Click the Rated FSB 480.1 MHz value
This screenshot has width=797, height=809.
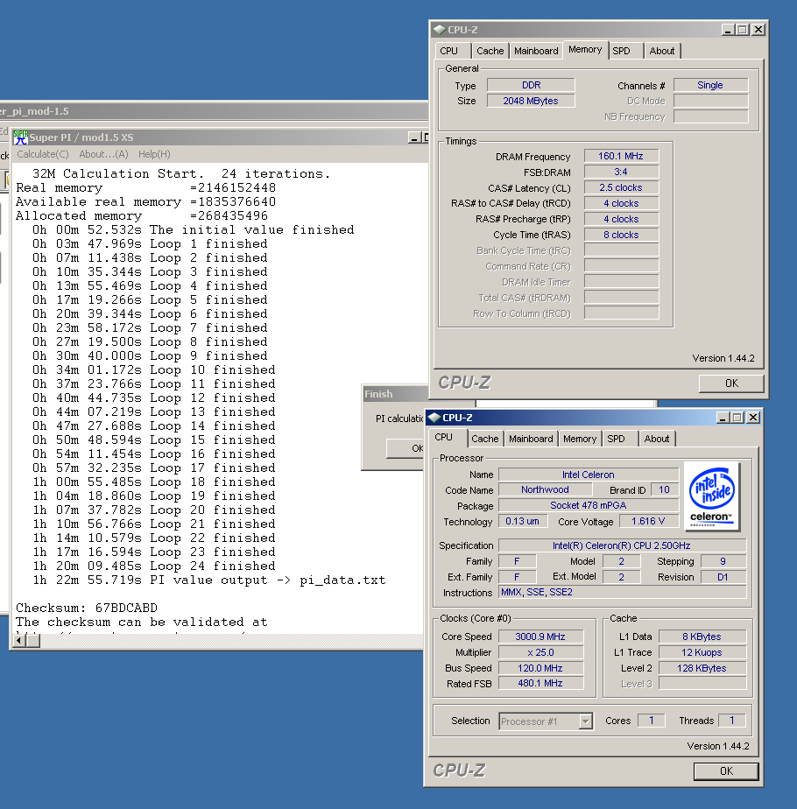(540, 683)
